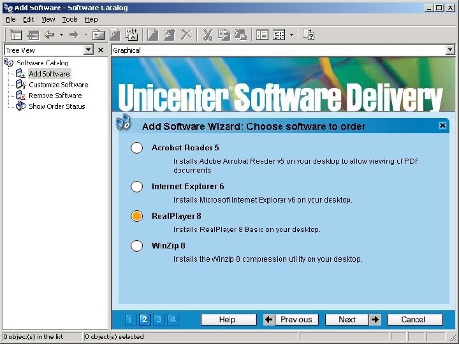This screenshot has width=459, height=344.
Task: Click the tree pane toggle toolbar icon
Action: point(33,35)
